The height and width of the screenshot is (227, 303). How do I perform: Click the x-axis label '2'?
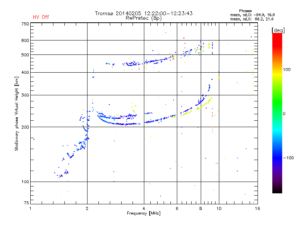(87, 208)
